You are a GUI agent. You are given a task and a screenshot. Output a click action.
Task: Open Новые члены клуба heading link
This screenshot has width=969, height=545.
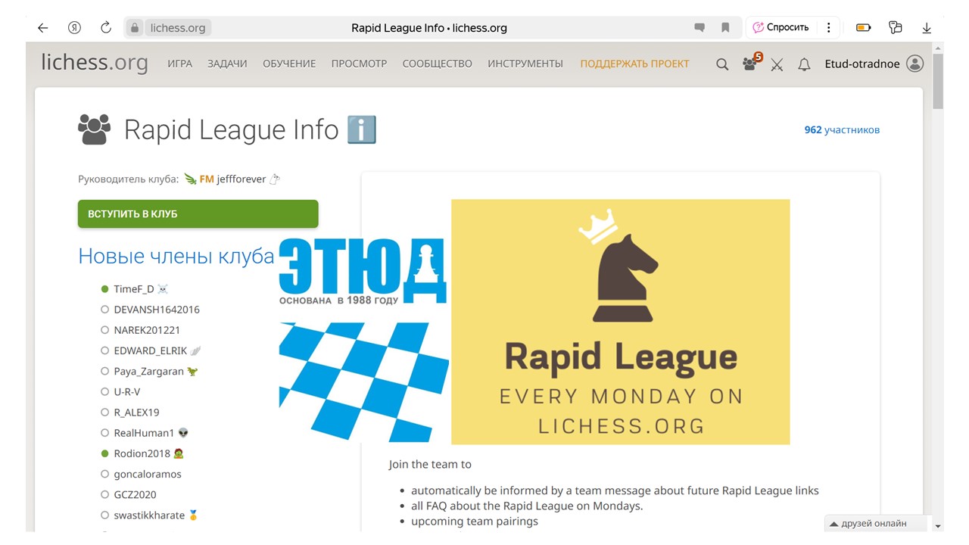(176, 256)
